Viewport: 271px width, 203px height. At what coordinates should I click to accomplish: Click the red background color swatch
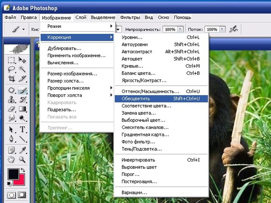22,182
